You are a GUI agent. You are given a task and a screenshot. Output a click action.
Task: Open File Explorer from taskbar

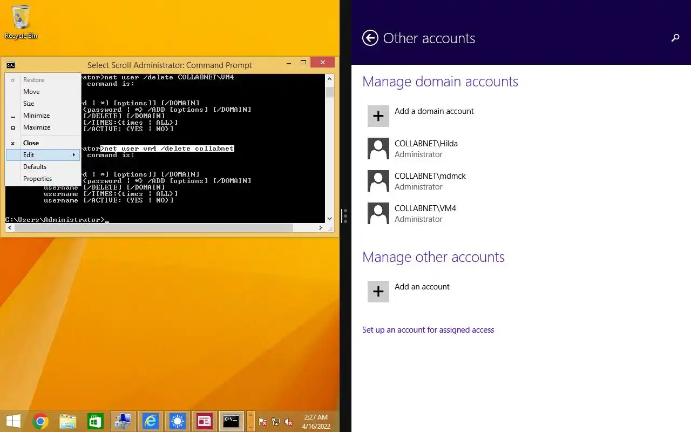click(x=68, y=421)
